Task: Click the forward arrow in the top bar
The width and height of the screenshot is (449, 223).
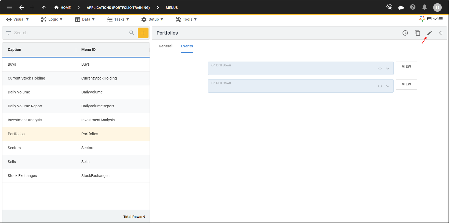Action: point(32,7)
